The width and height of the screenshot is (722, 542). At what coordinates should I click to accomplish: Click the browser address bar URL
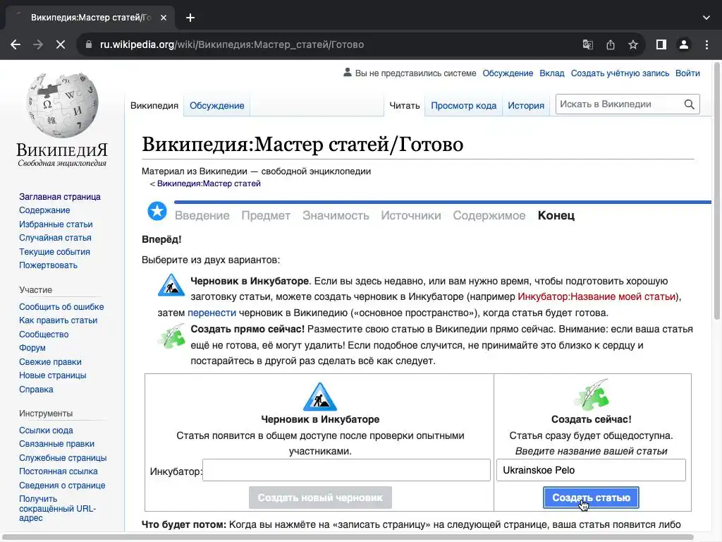point(231,44)
